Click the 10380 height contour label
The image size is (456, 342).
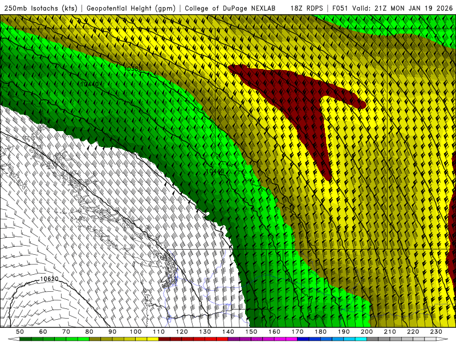click(x=133, y=69)
